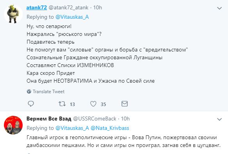The height and width of the screenshot is (154, 228).
Task: Click the globe icon next to Translate Tweet
Action: [x=29, y=92]
